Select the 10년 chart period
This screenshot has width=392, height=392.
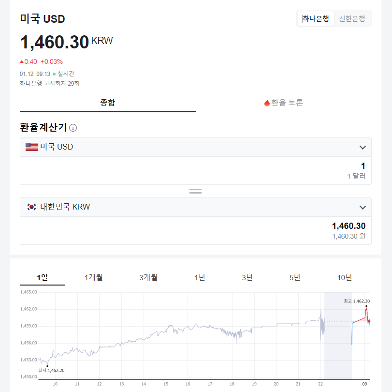point(345,277)
